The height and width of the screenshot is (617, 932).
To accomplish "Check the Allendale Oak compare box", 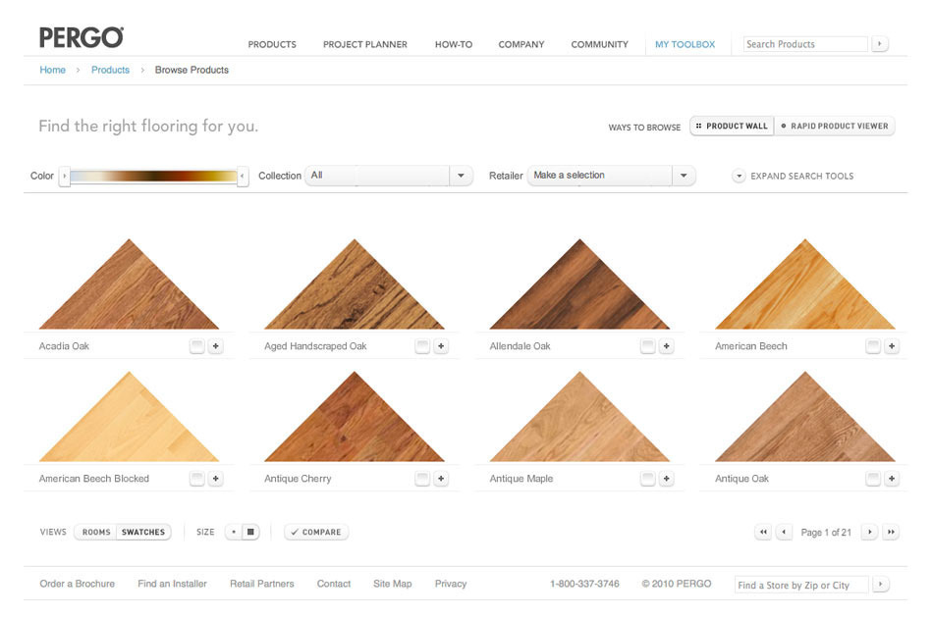I will tap(648, 346).
